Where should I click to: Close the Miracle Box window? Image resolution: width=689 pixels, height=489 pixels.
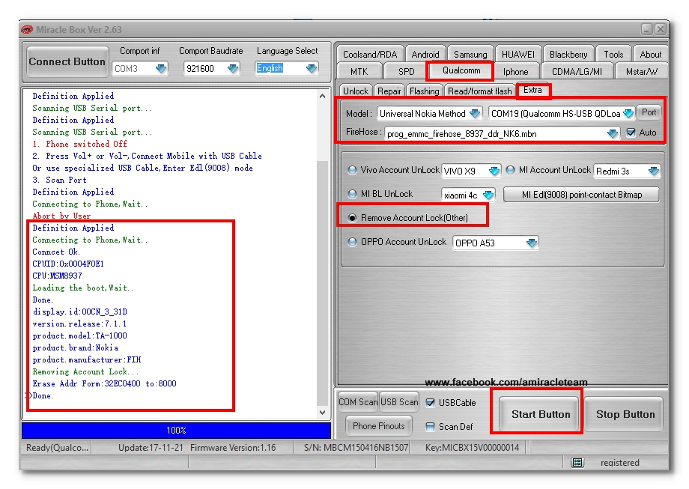tap(661, 29)
